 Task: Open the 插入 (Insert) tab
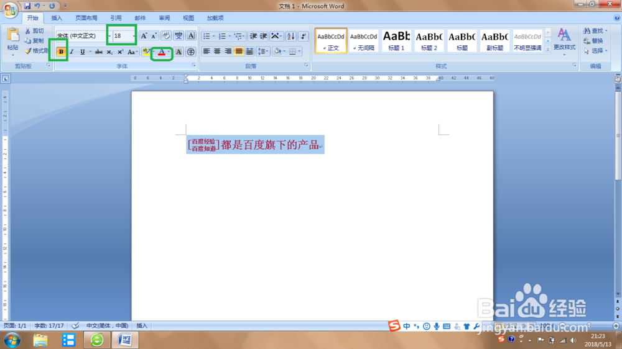point(57,18)
